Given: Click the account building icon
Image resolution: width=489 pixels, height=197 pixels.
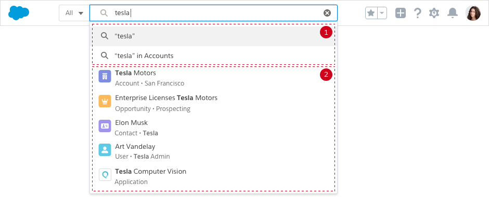Looking at the screenshot, I should click(105, 76).
